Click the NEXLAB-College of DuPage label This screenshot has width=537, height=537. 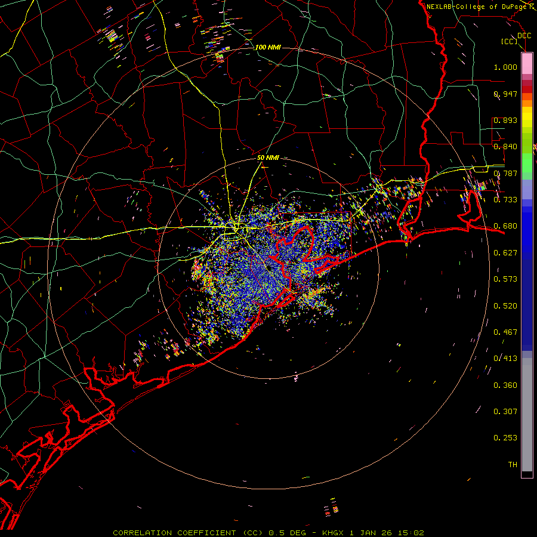coord(476,7)
